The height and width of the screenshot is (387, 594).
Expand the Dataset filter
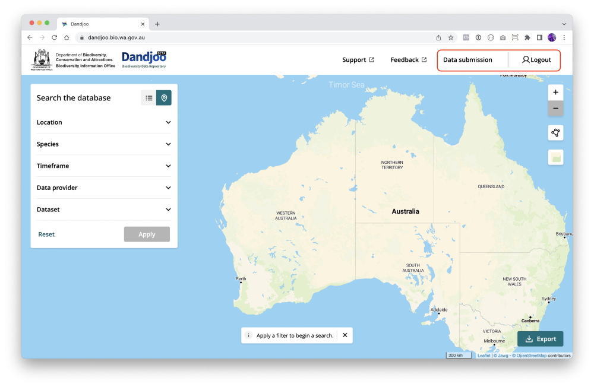(104, 210)
